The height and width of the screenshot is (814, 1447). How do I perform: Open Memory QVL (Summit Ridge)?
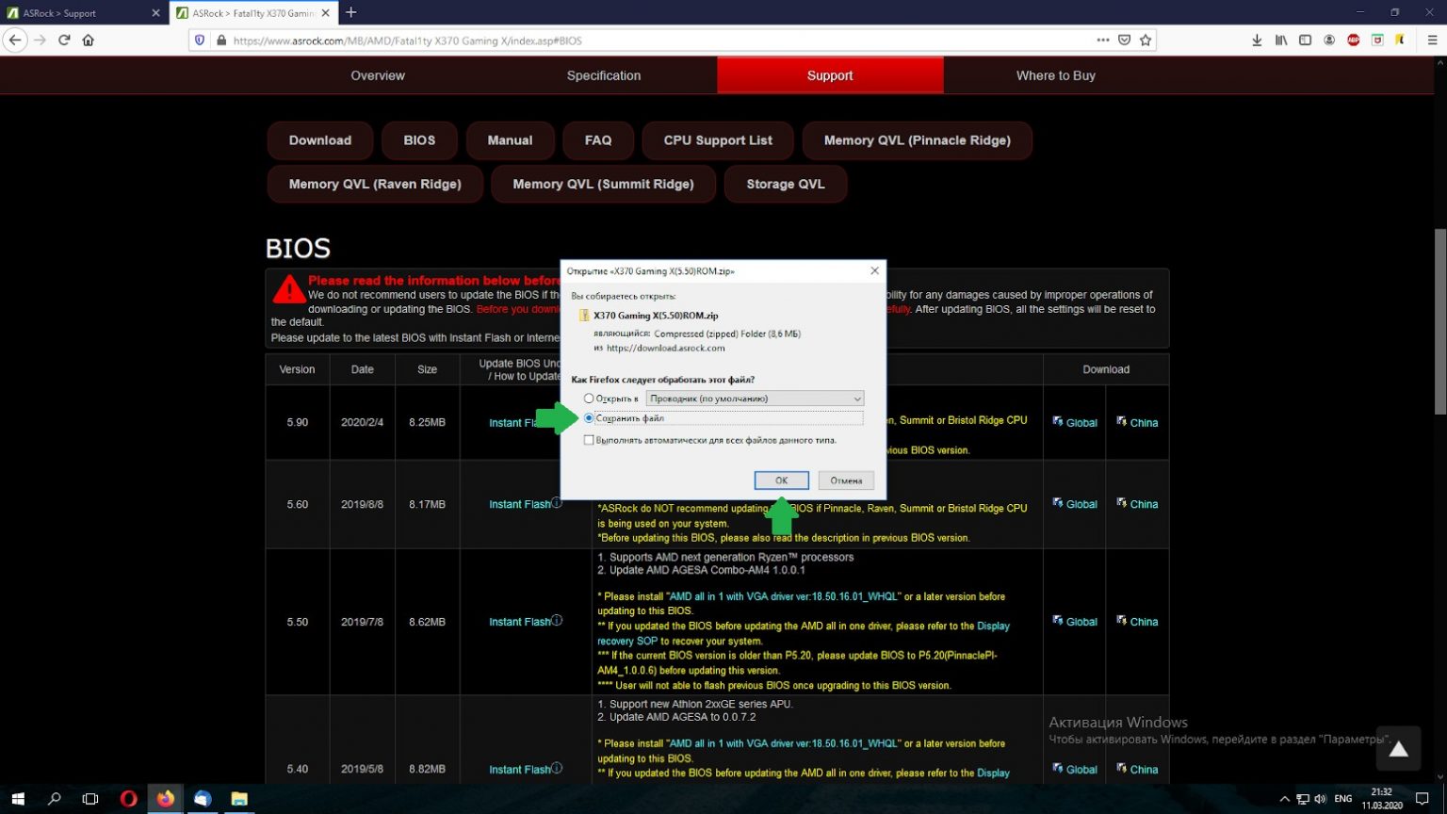(x=603, y=184)
